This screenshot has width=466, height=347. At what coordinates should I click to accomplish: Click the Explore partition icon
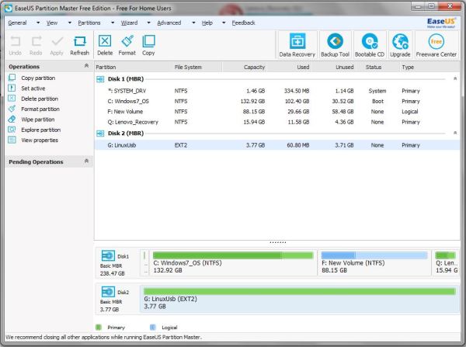[12, 130]
